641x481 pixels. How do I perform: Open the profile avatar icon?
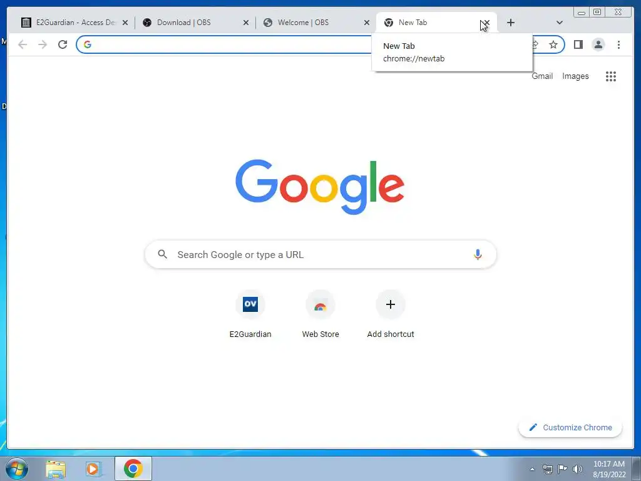(x=598, y=44)
